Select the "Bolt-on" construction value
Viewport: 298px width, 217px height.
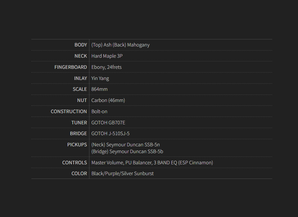(x=99, y=112)
